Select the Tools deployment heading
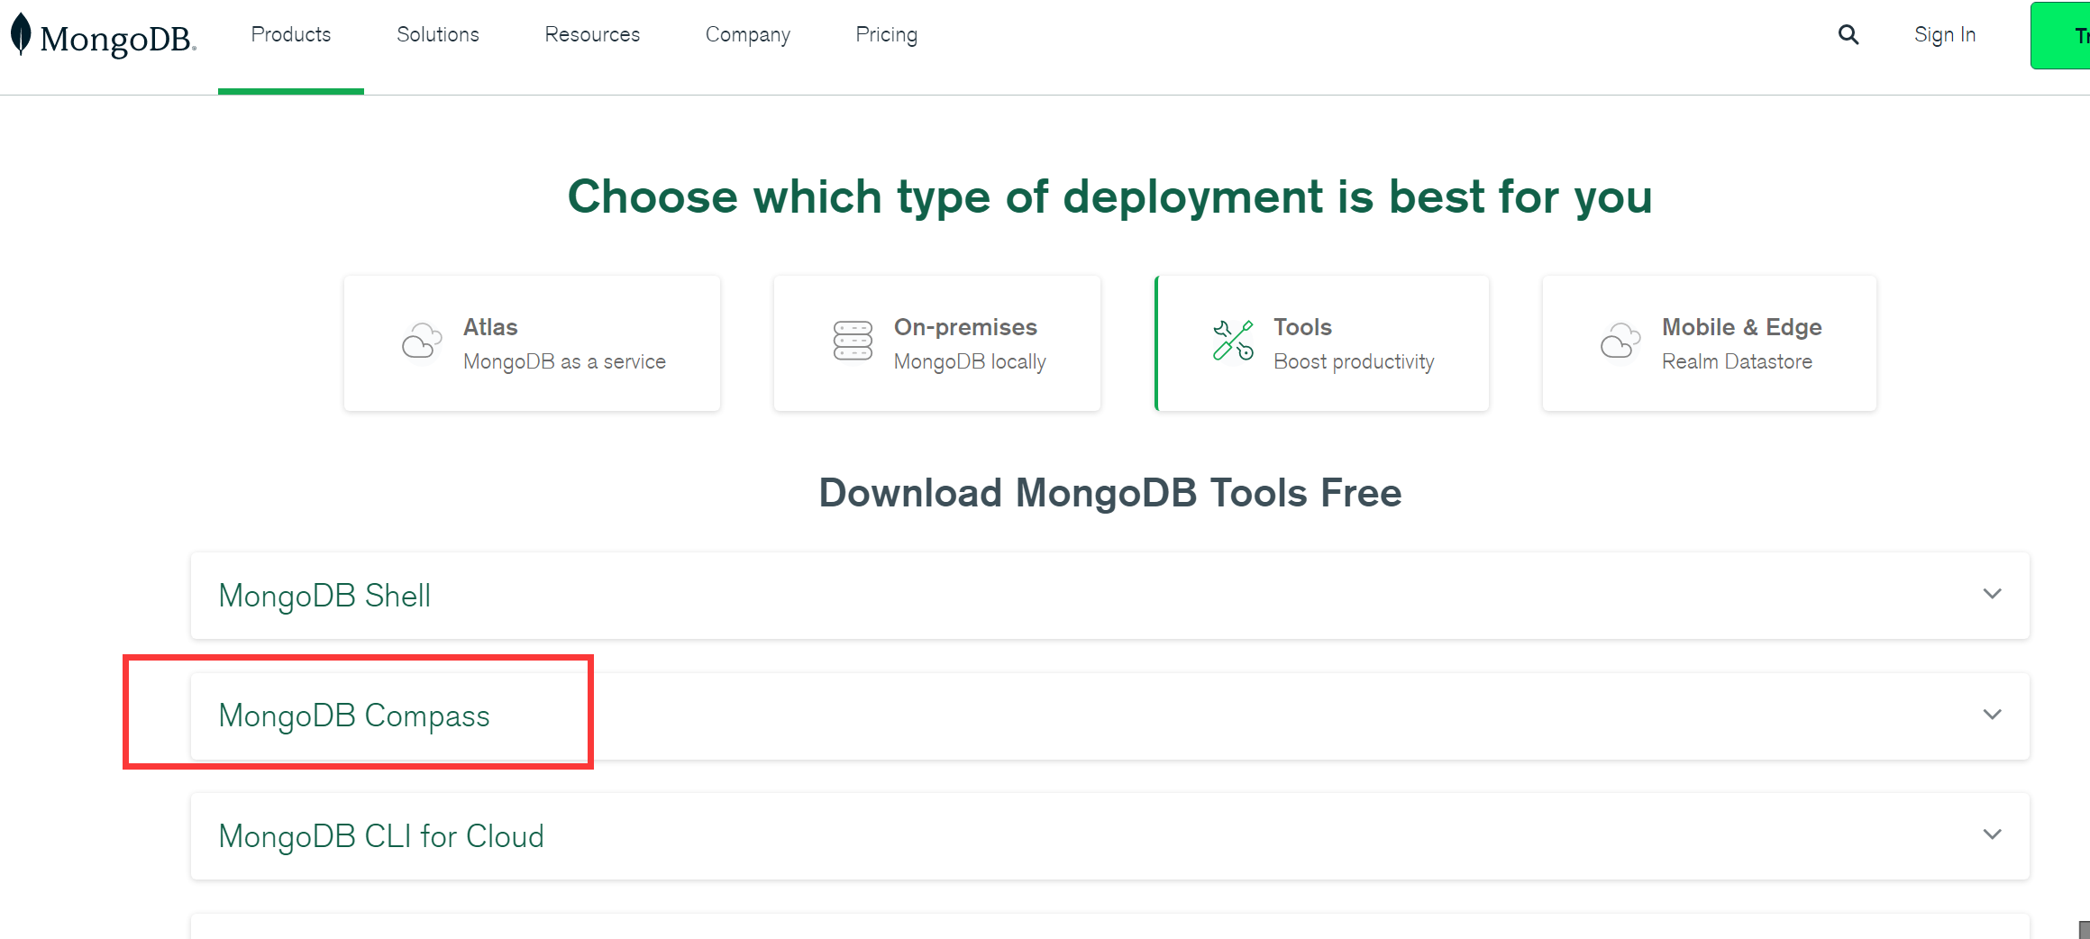 [x=1302, y=327]
